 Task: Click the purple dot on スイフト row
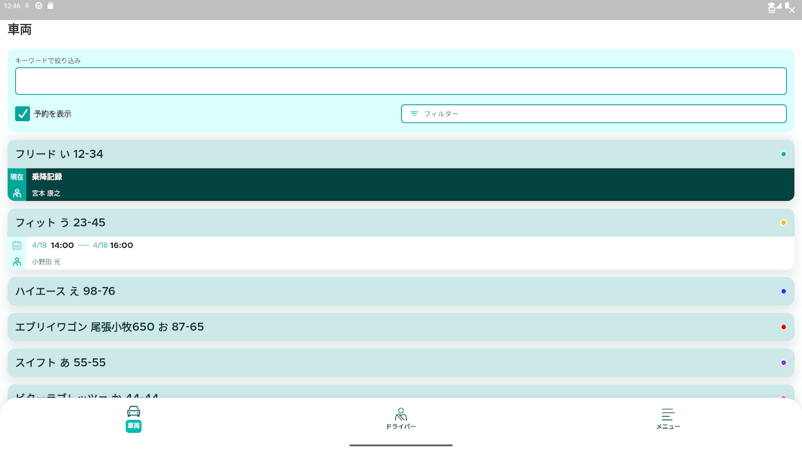pos(783,362)
